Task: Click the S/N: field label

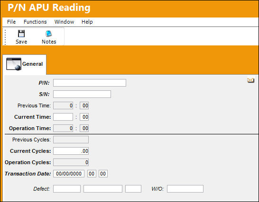Action: pos(44,94)
